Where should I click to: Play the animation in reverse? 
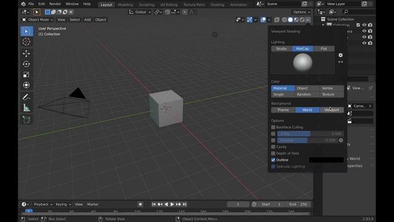pos(166,204)
